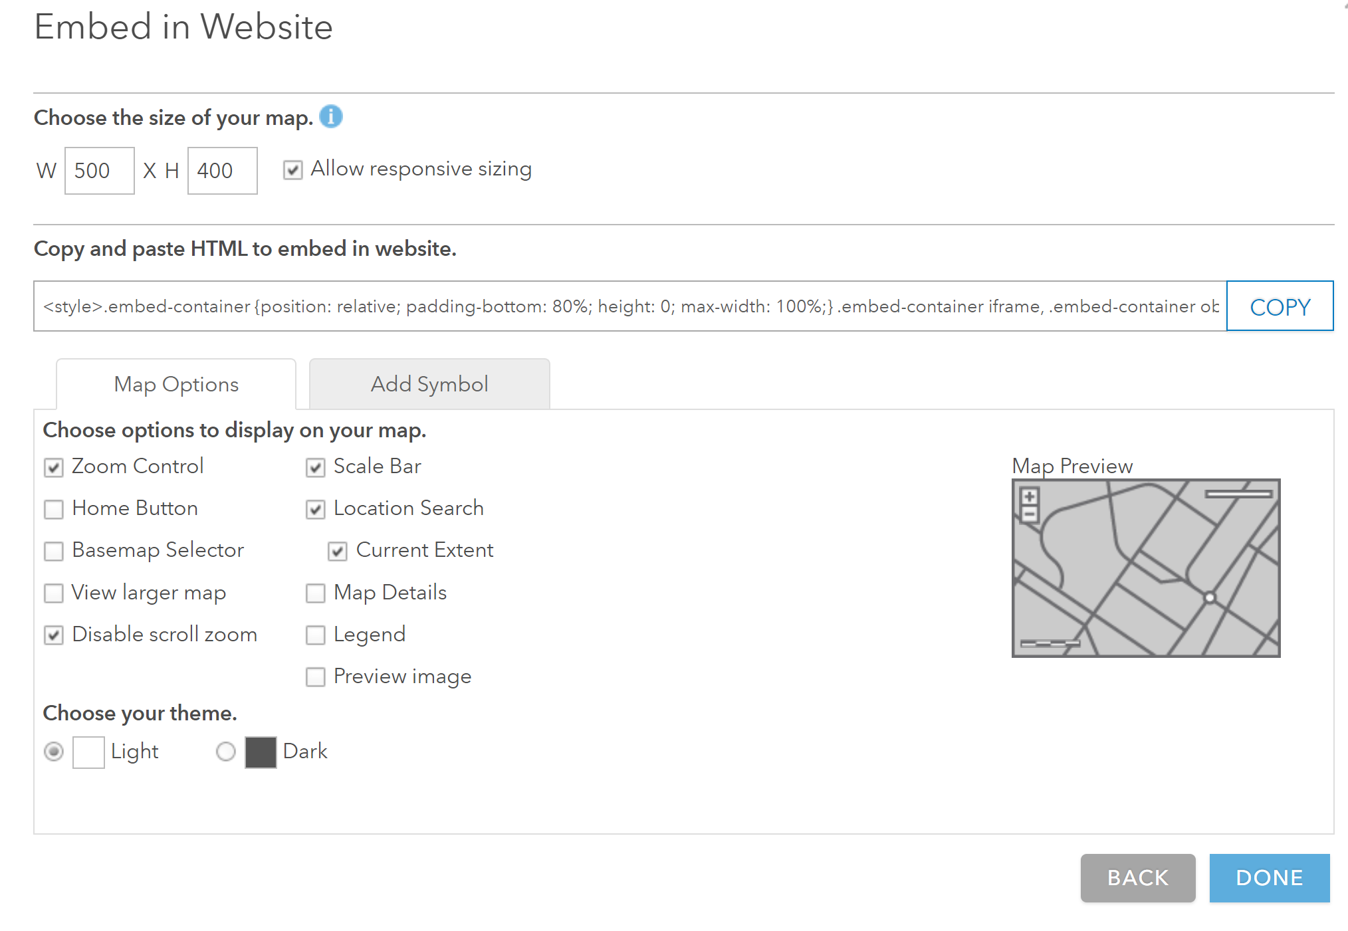Screen dimensions: 1348x931
Task: Enable the Basemap Selector option
Action: (x=54, y=551)
